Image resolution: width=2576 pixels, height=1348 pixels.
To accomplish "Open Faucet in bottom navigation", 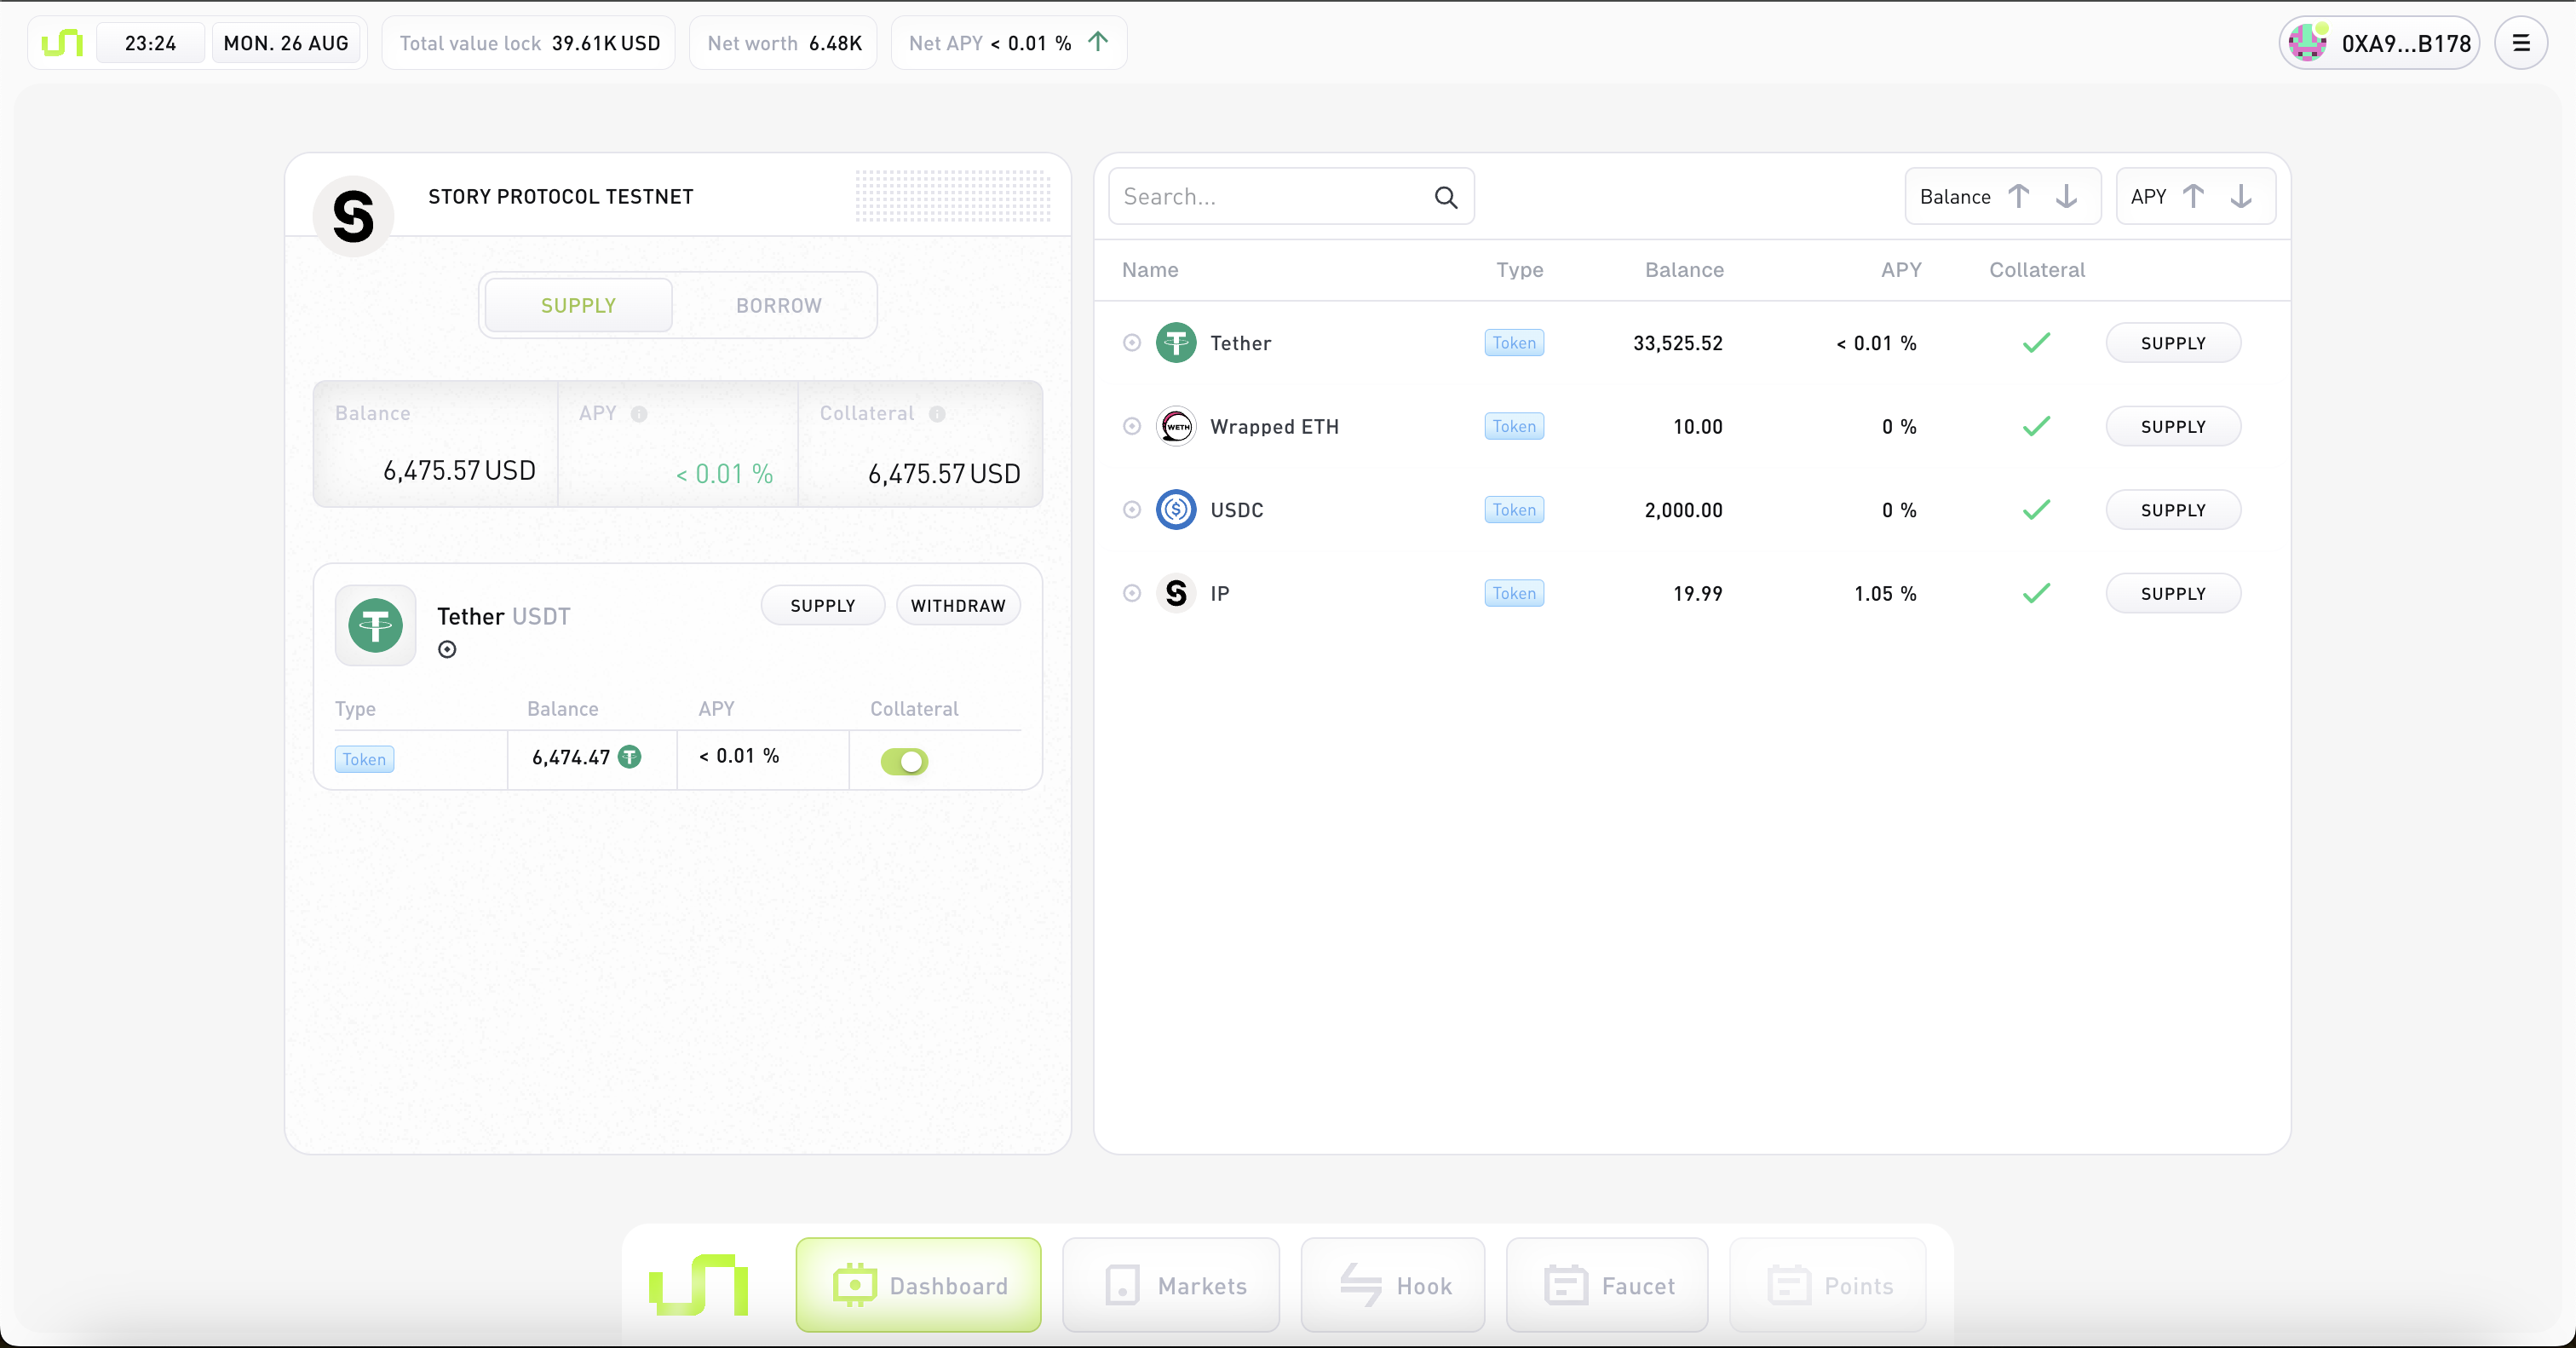I will tap(1607, 1285).
